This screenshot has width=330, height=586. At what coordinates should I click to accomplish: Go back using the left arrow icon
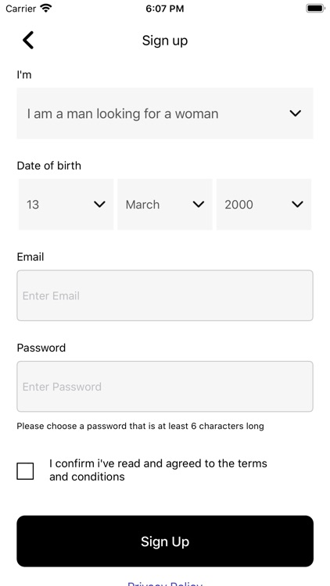[28, 40]
